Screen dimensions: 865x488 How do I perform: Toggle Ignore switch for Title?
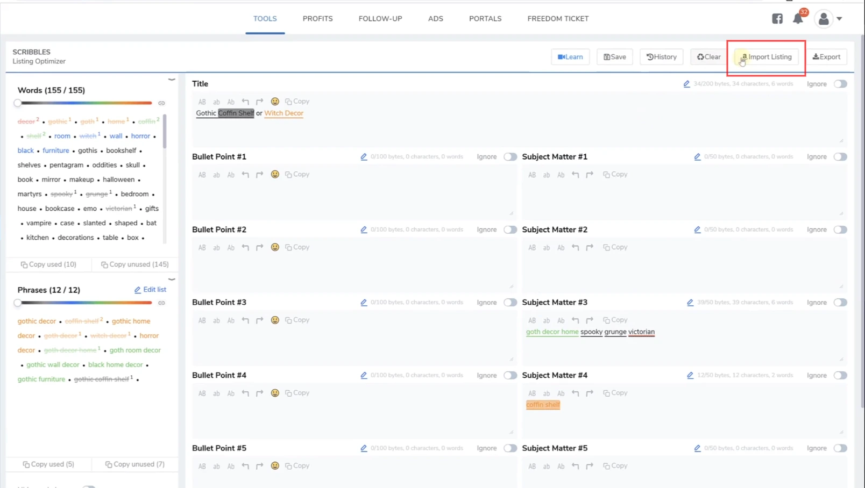[x=840, y=84]
